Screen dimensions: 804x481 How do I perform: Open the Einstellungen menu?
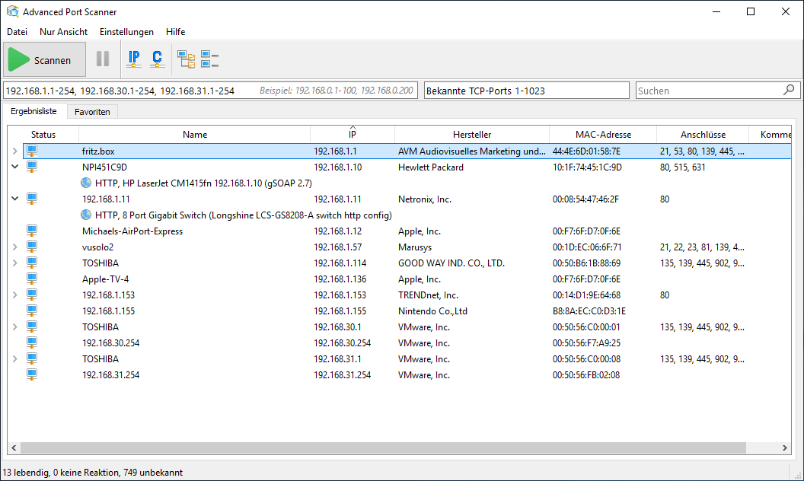pyautogui.click(x=126, y=32)
